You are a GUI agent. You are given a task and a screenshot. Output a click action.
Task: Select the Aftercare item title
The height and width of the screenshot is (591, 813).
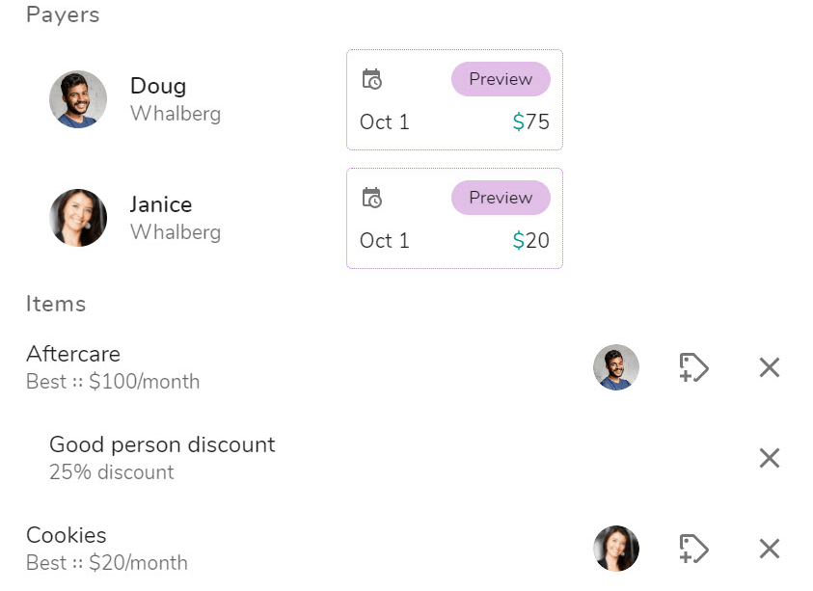tap(73, 354)
